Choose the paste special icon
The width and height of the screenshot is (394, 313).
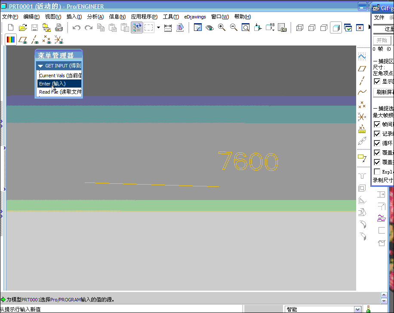pos(125,27)
